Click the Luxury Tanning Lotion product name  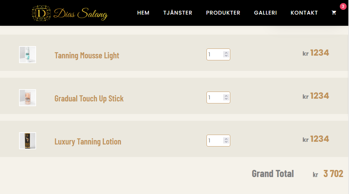coord(88,141)
